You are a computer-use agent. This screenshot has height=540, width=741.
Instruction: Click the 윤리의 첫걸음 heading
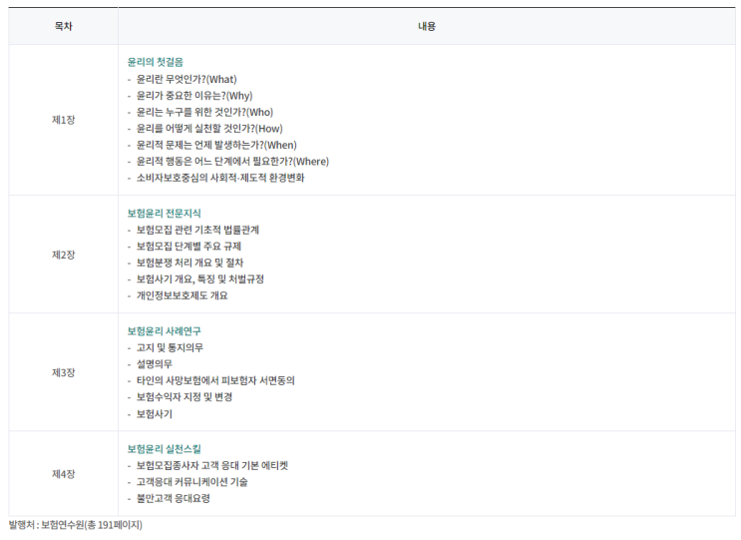tap(155, 62)
